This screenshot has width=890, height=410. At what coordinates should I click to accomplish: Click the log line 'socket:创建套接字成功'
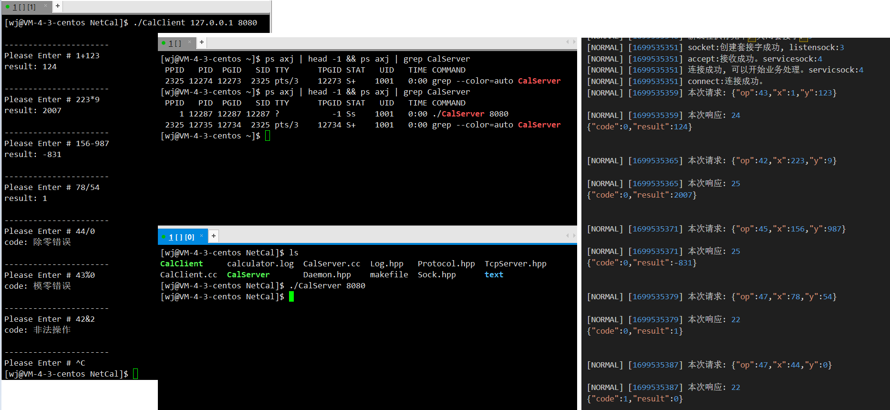[x=715, y=48]
